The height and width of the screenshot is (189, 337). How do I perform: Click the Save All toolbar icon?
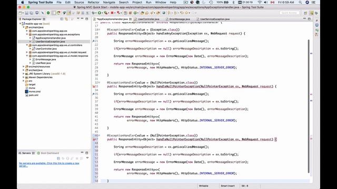32,13
